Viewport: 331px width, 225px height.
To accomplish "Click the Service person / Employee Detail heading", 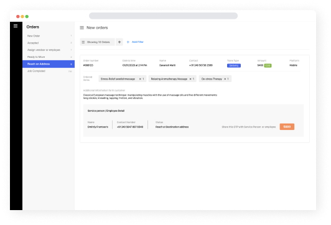I will click(x=106, y=111).
